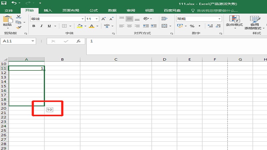Switch to the 插入 ribbon tab
The height and width of the screenshot is (150, 267).
tap(48, 10)
